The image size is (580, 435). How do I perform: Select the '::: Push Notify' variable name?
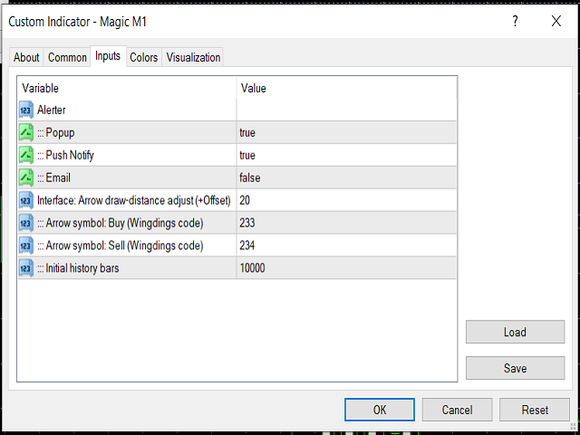point(65,155)
